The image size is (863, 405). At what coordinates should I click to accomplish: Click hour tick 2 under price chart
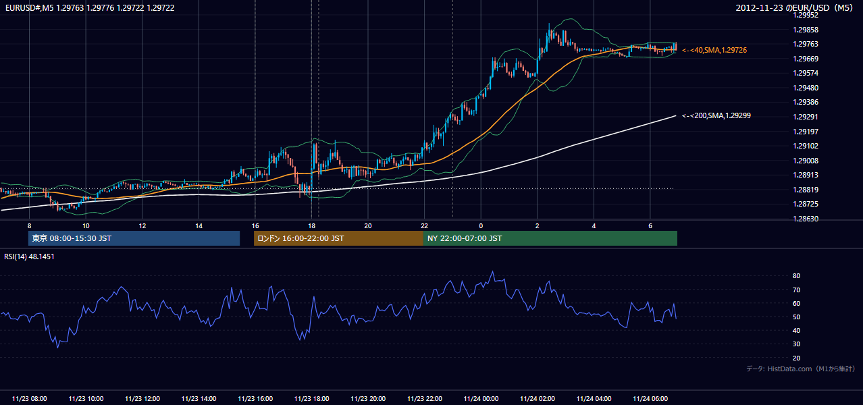tap(537, 225)
